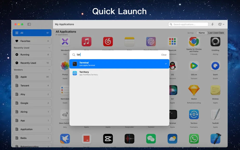
Task: Open the Favorites sidebar item
Action: pos(32,41)
